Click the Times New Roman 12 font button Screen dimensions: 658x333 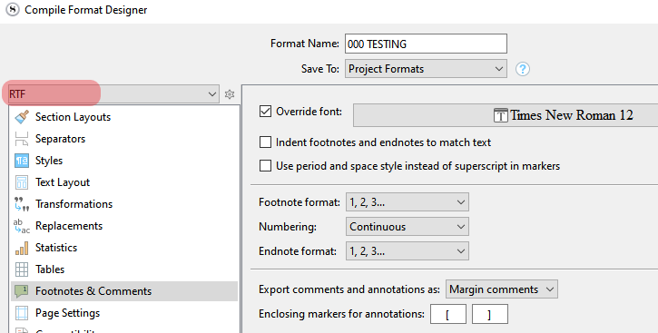506,115
